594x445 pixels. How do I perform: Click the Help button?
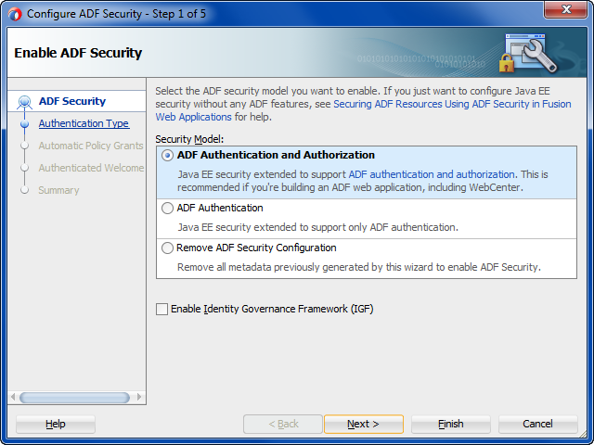point(56,424)
